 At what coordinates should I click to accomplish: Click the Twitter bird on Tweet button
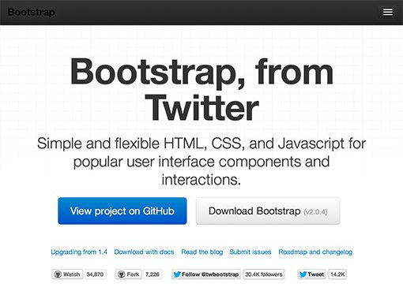303,274
